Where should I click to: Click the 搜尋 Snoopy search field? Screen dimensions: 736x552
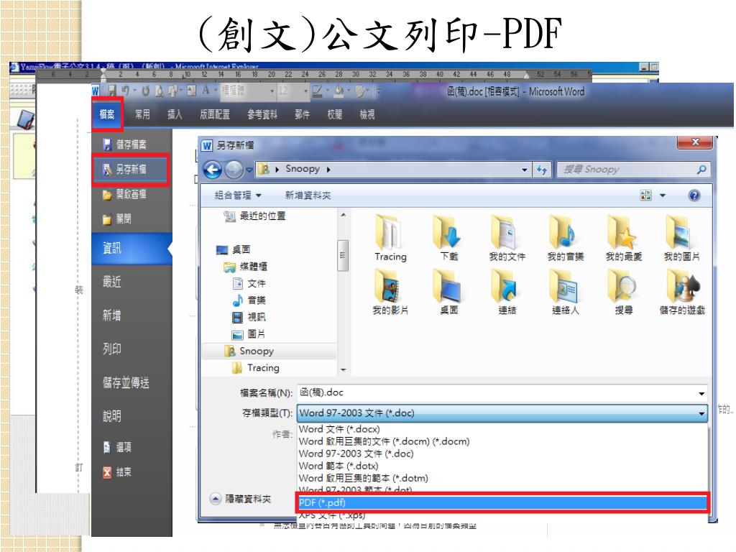pyautogui.click(x=633, y=170)
